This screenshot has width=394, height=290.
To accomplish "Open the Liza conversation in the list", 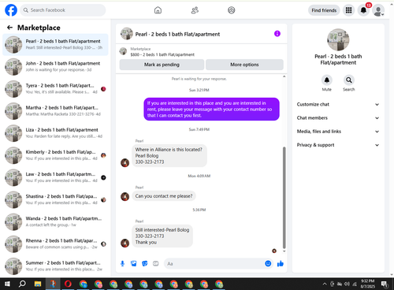I will tap(55, 133).
